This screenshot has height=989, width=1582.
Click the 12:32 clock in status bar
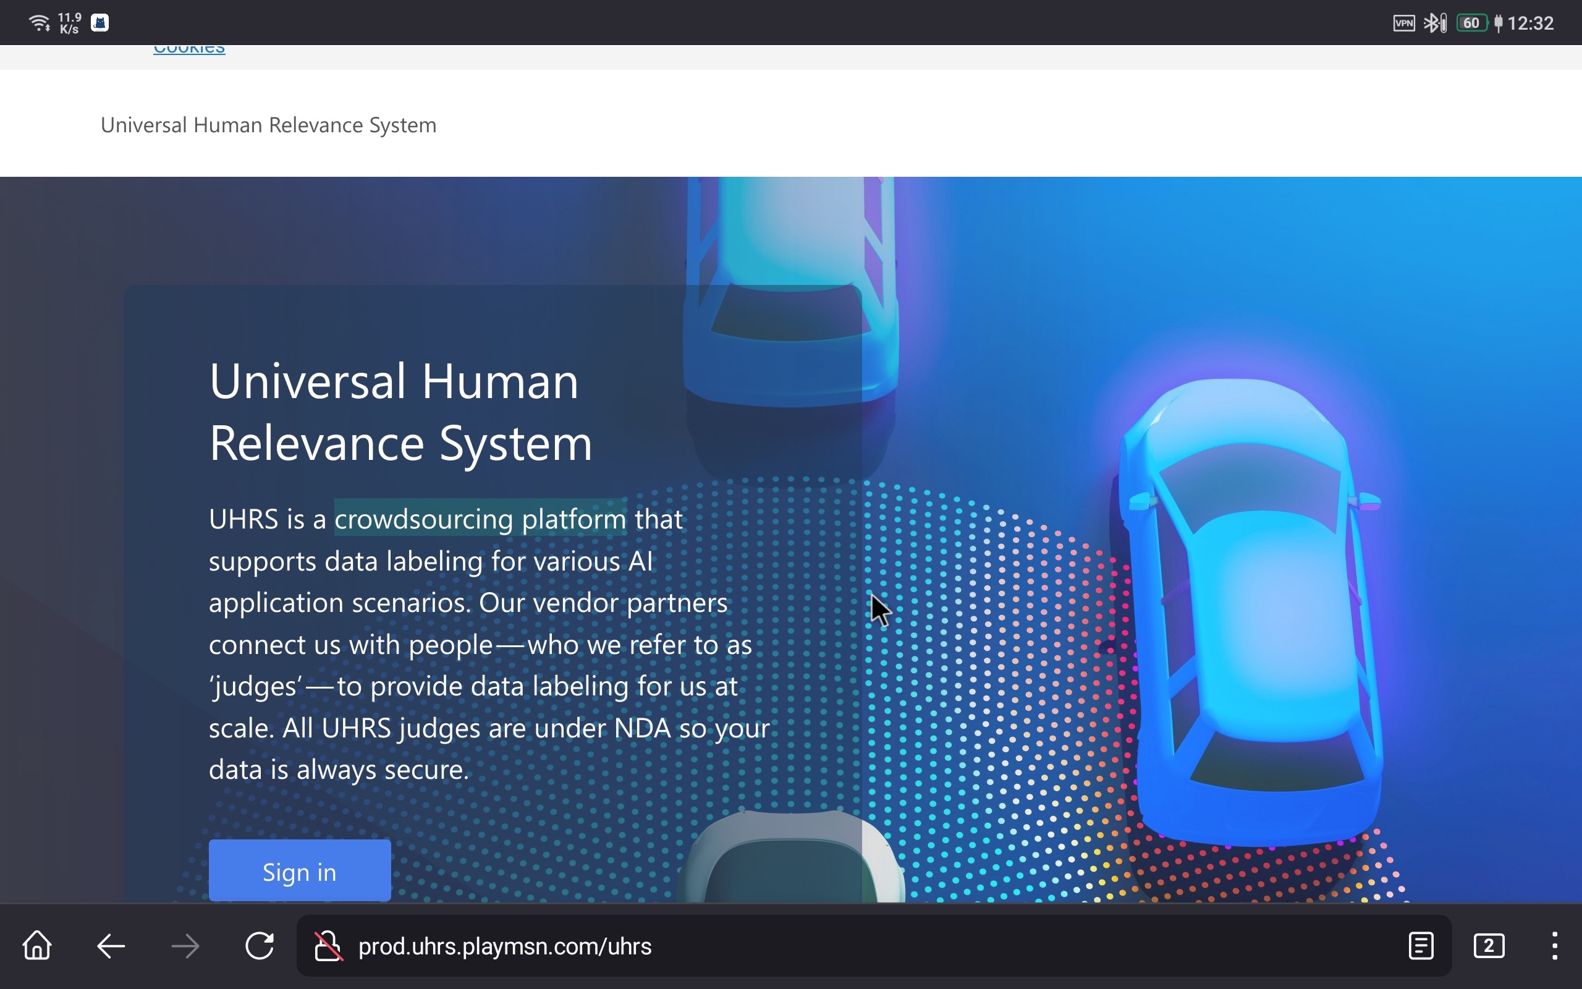coord(1530,23)
